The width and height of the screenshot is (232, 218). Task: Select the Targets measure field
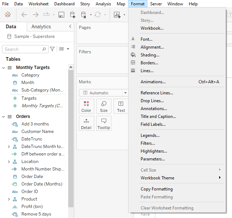(29, 98)
